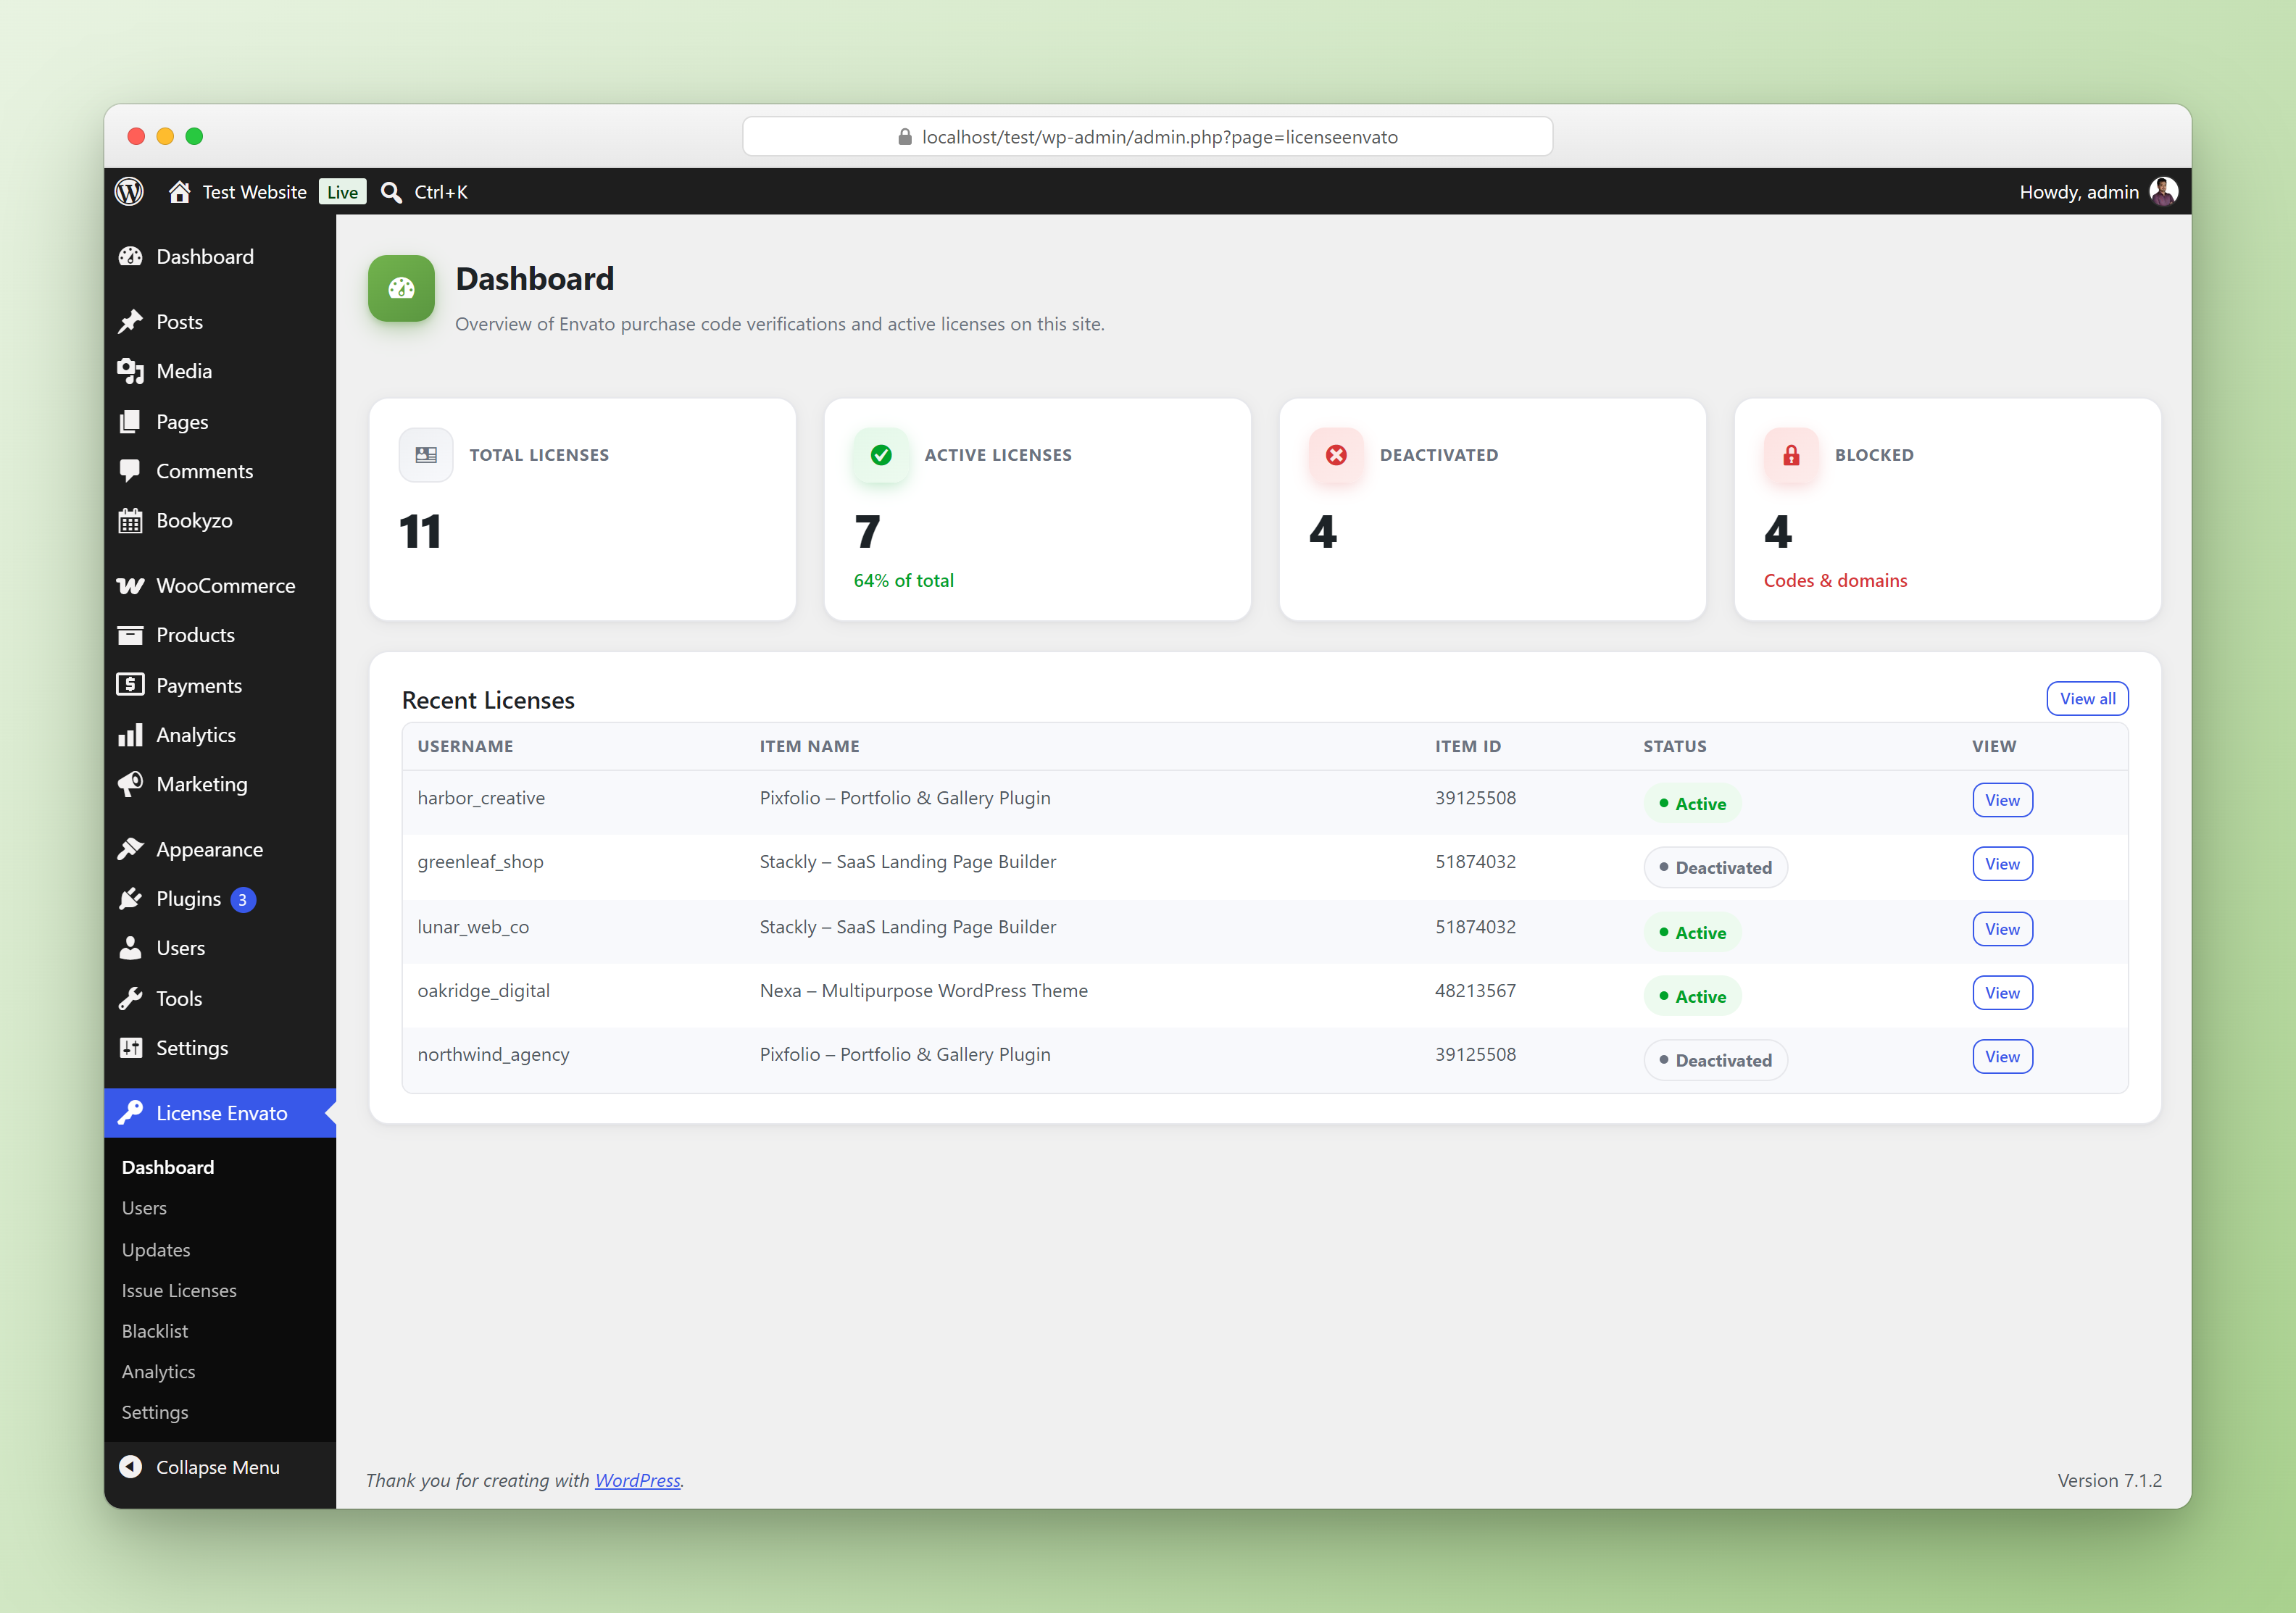Click the Active Licenses checkmark icon
This screenshot has width=2296, height=1613.
coord(881,455)
